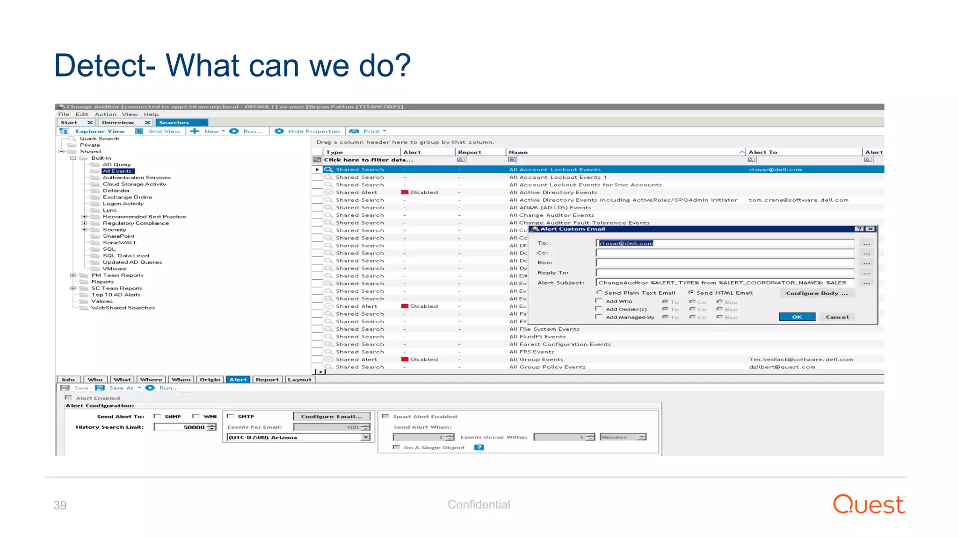Click the ... browse button next to To field
Image resolution: width=958 pixels, height=538 pixels.
pyautogui.click(x=867, y=243)
